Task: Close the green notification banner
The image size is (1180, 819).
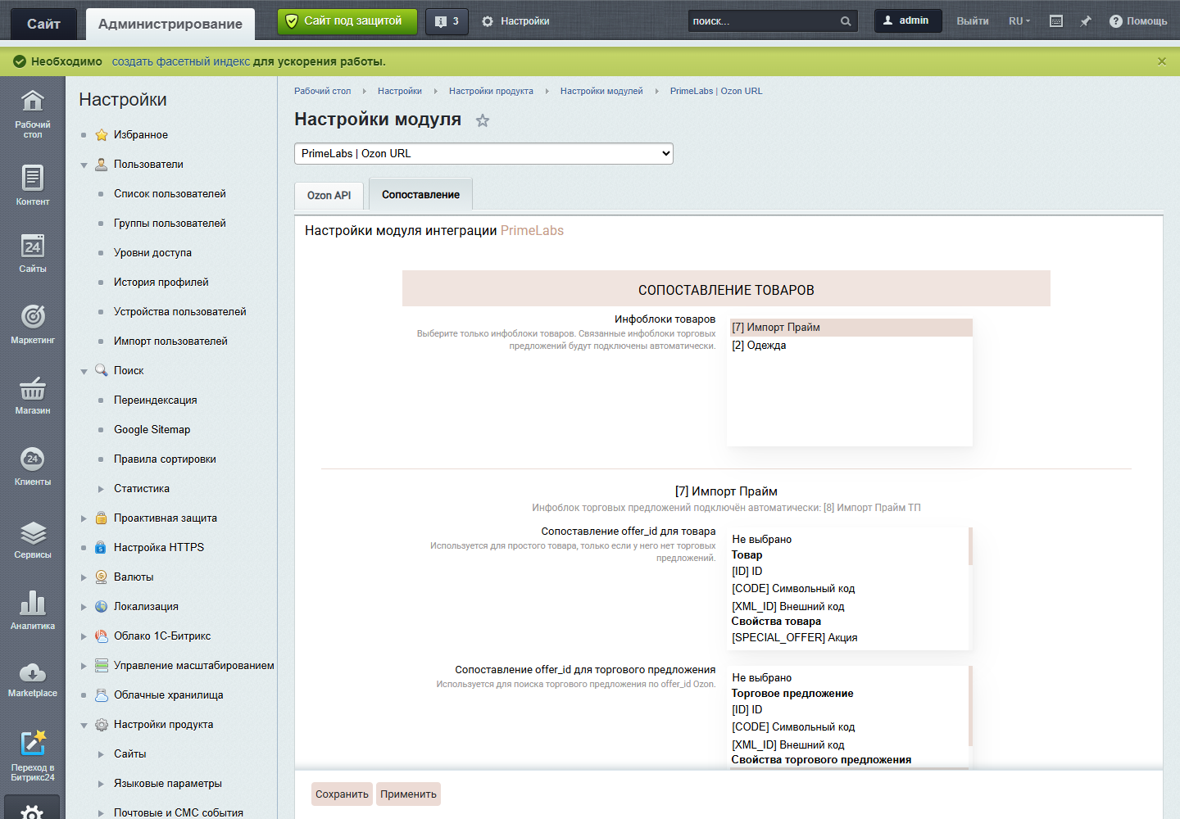Action: pos(1161,61)
